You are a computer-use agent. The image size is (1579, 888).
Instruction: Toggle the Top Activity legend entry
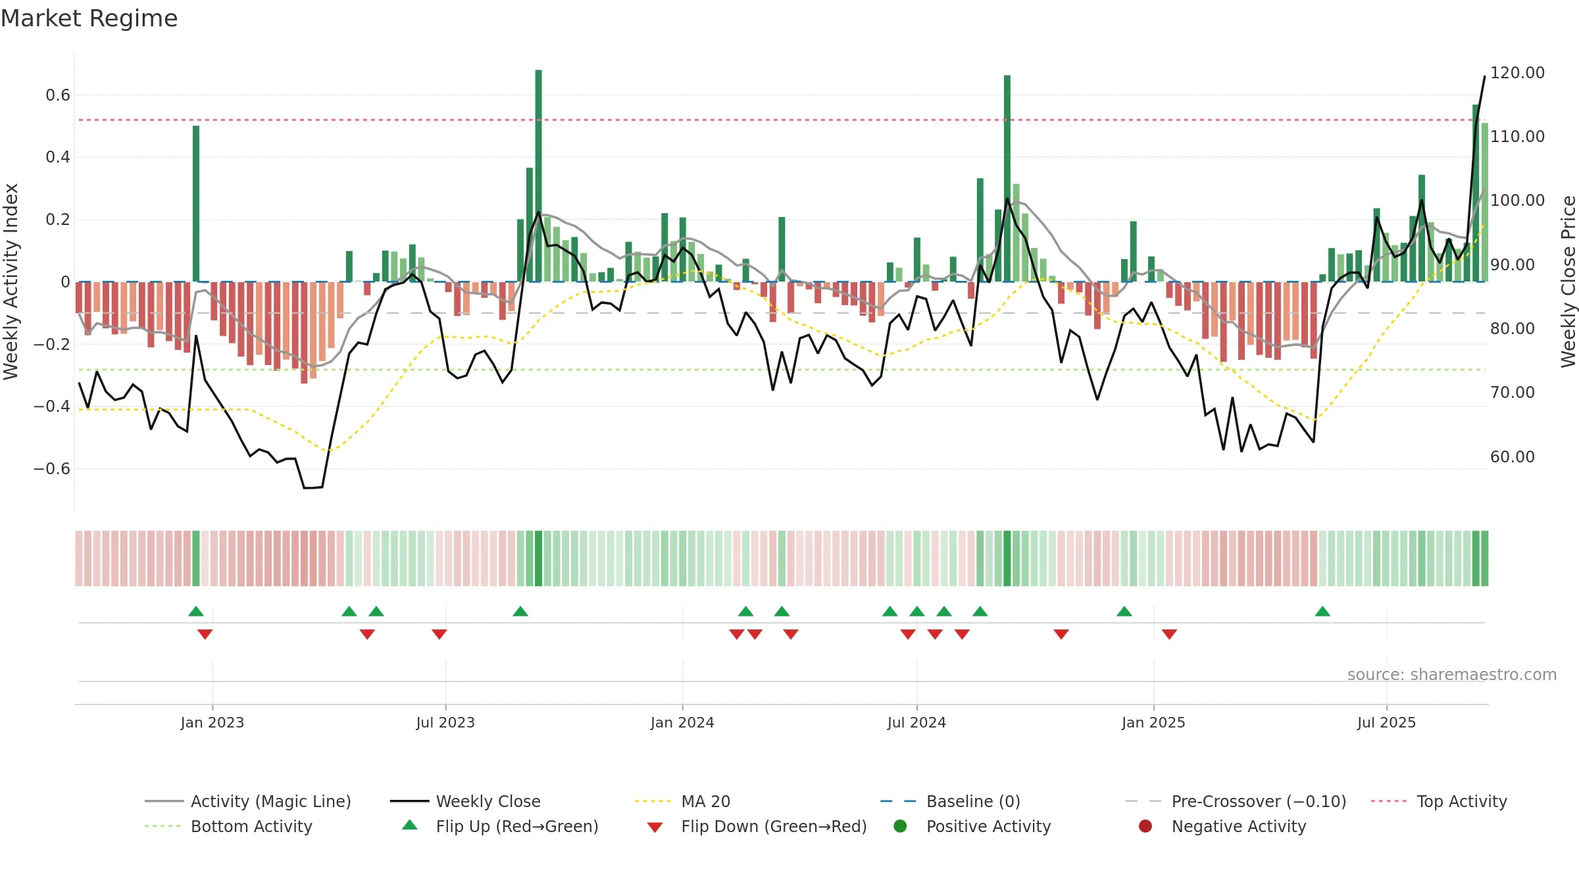pyautogui.click(x=1438, y=801)
